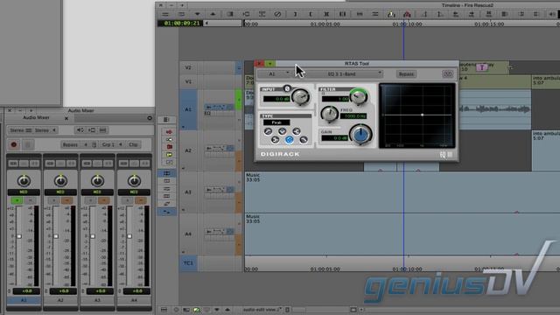The width and height of the screenshot is (560, 315).
Task: Click the Freq knob in RTAS Tool
Action: point(329,114)
